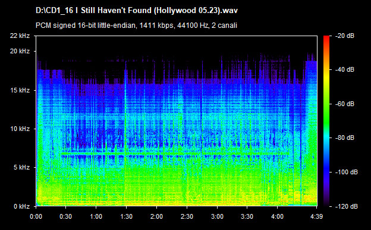Viewport: 371px width, 230px height.
Task: Click the 22 kHz frequency label
Action: (x=20, y=36)
